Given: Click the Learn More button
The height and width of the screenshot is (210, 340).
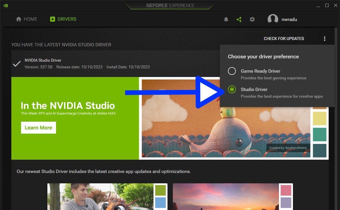Looking at the screenshot, I should (x=38, y=128).
